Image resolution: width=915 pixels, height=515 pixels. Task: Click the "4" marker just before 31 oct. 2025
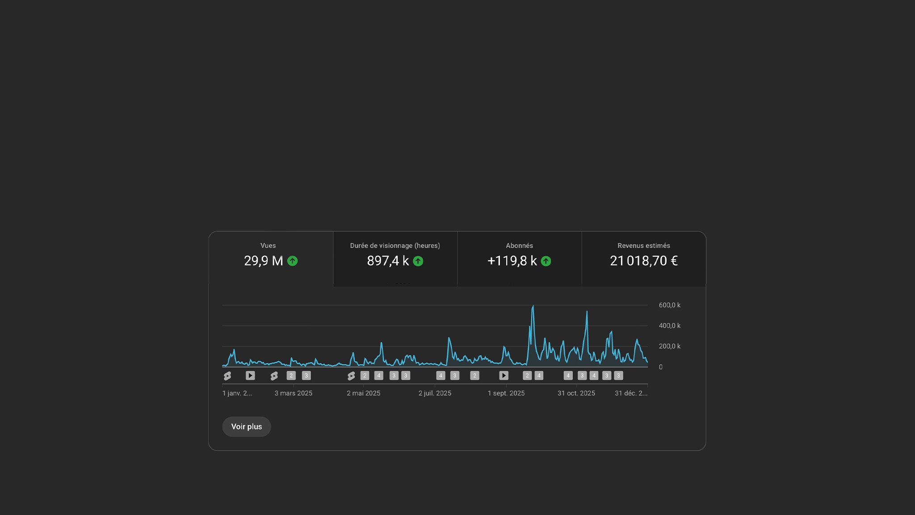pos(568,376)
